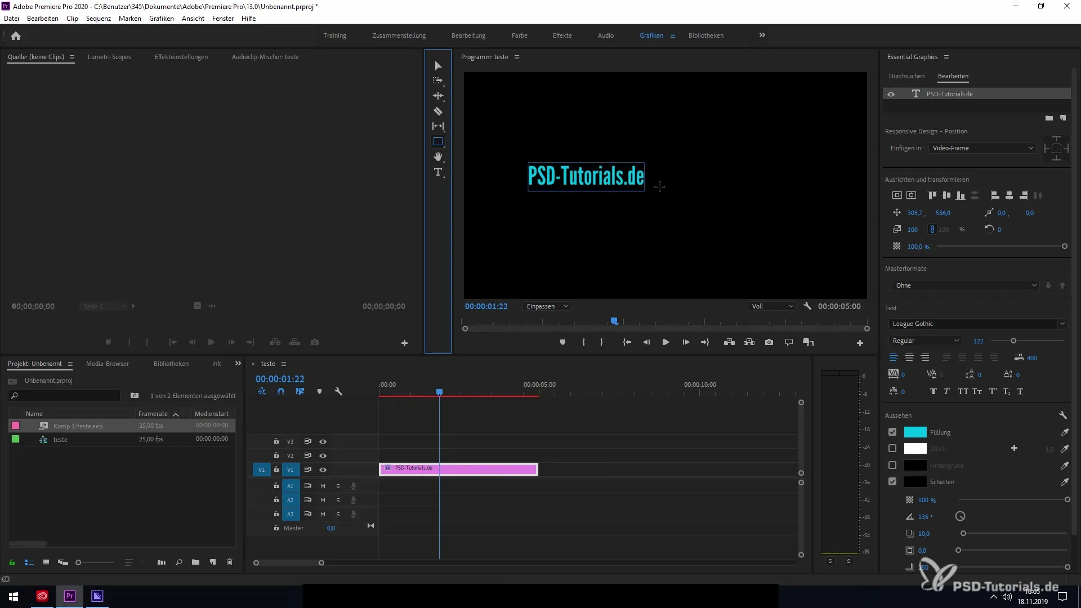Click the Home icon

tap(16, 35)
